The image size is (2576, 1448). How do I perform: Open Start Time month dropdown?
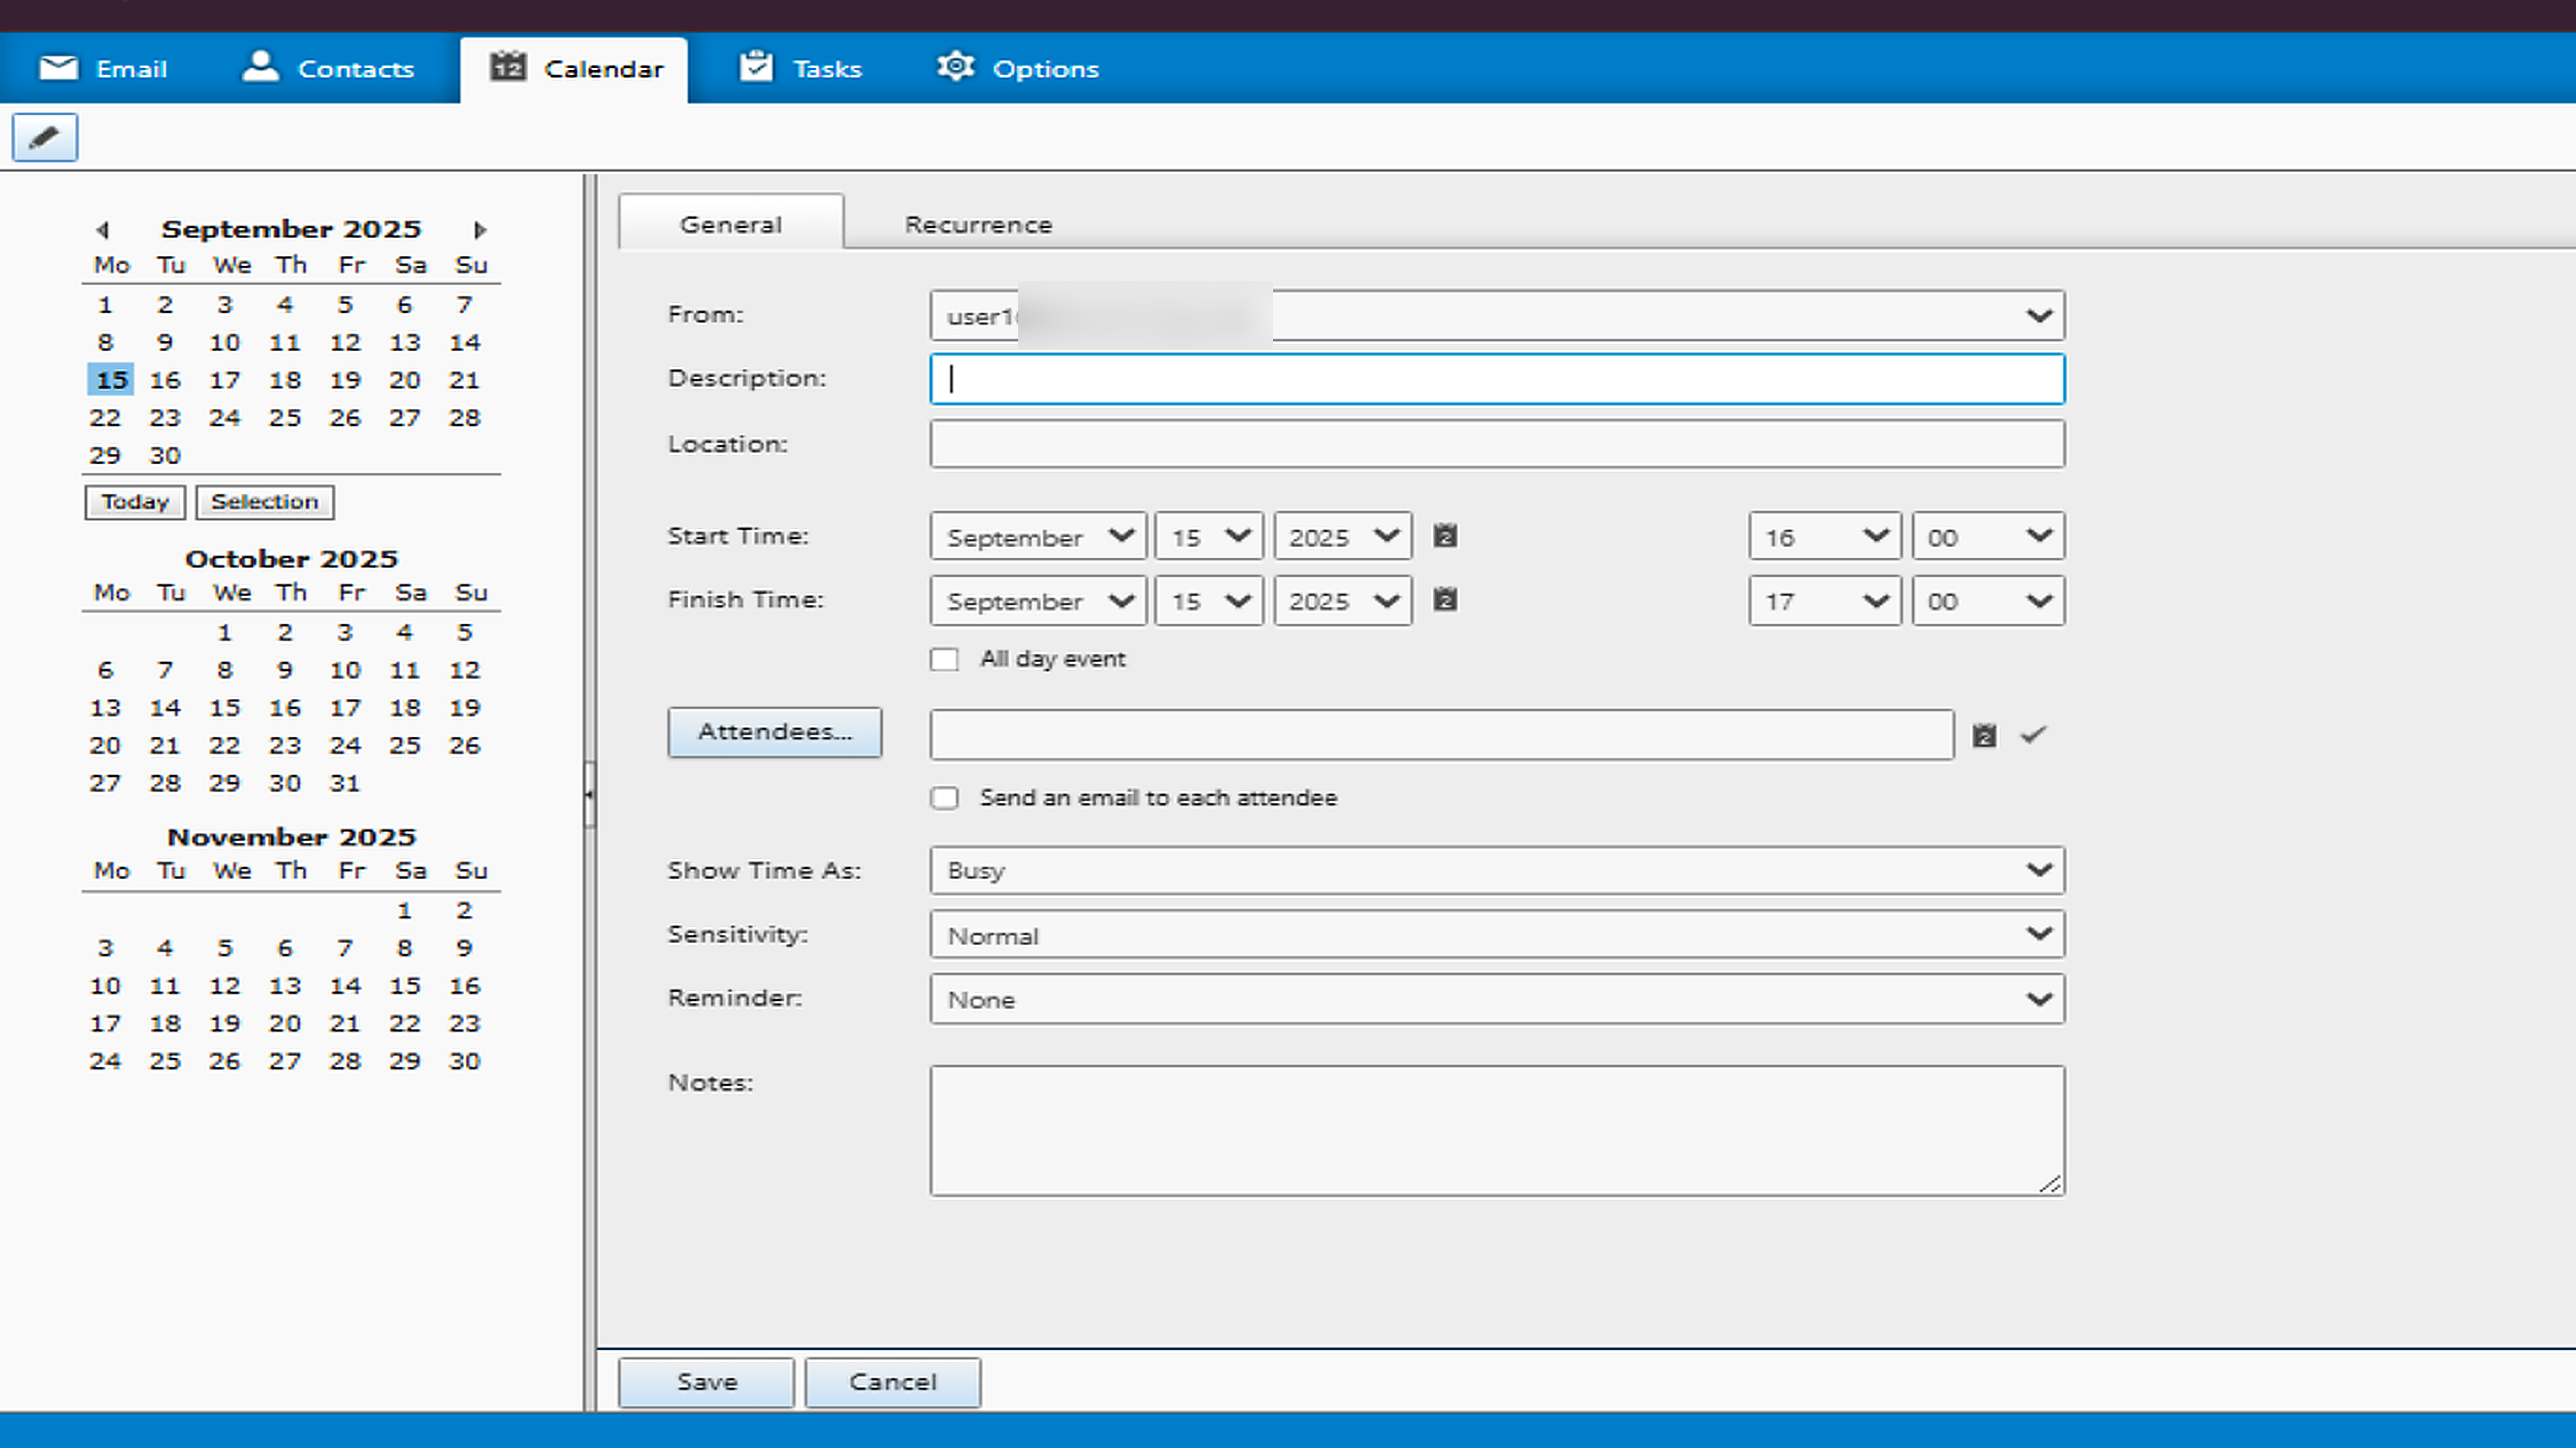point(1038,536)
